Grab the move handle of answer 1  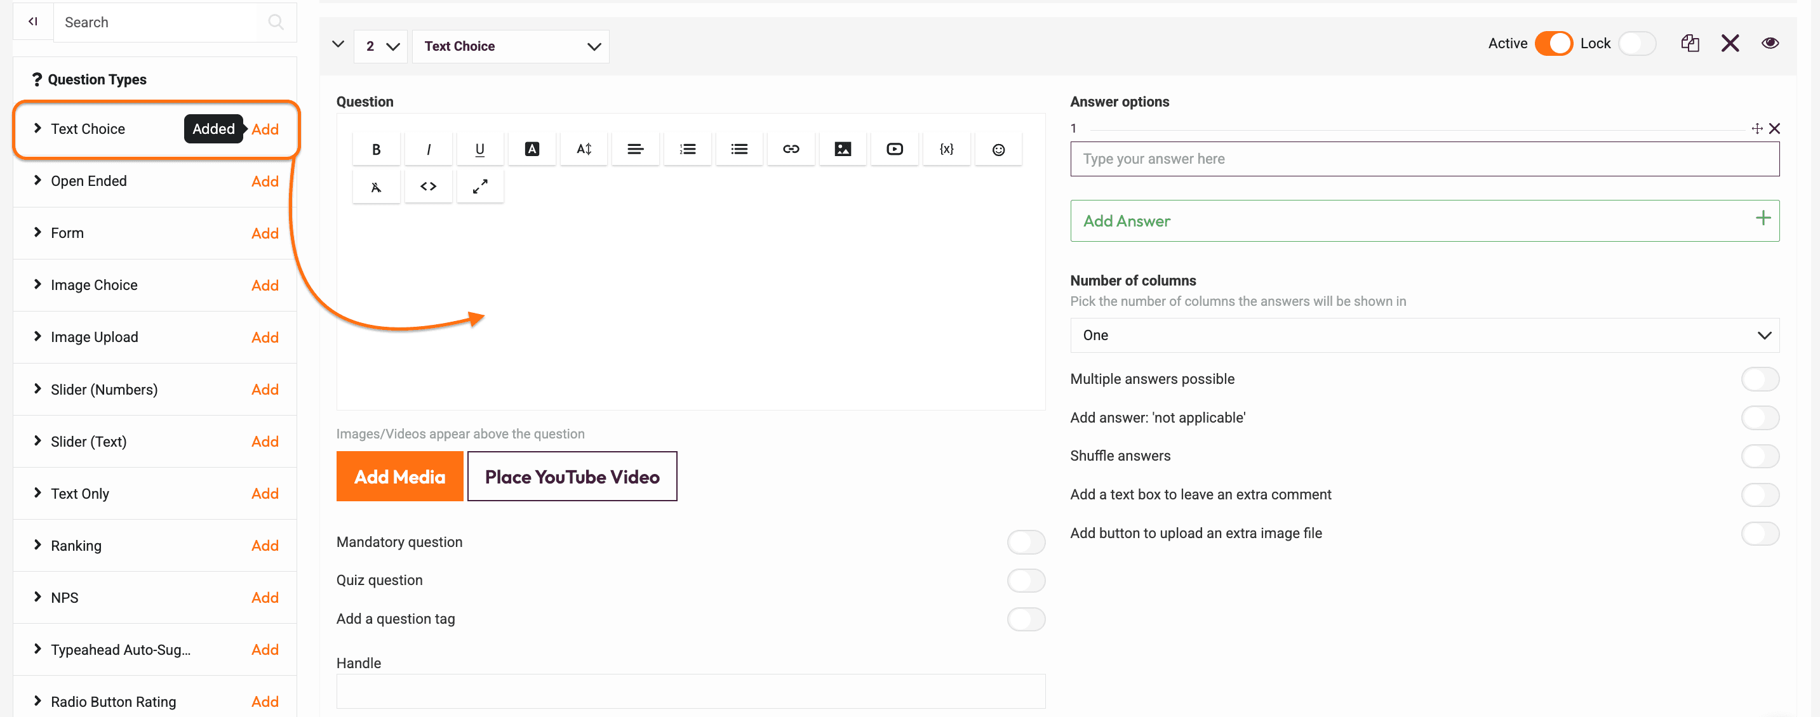point(1756,128)
